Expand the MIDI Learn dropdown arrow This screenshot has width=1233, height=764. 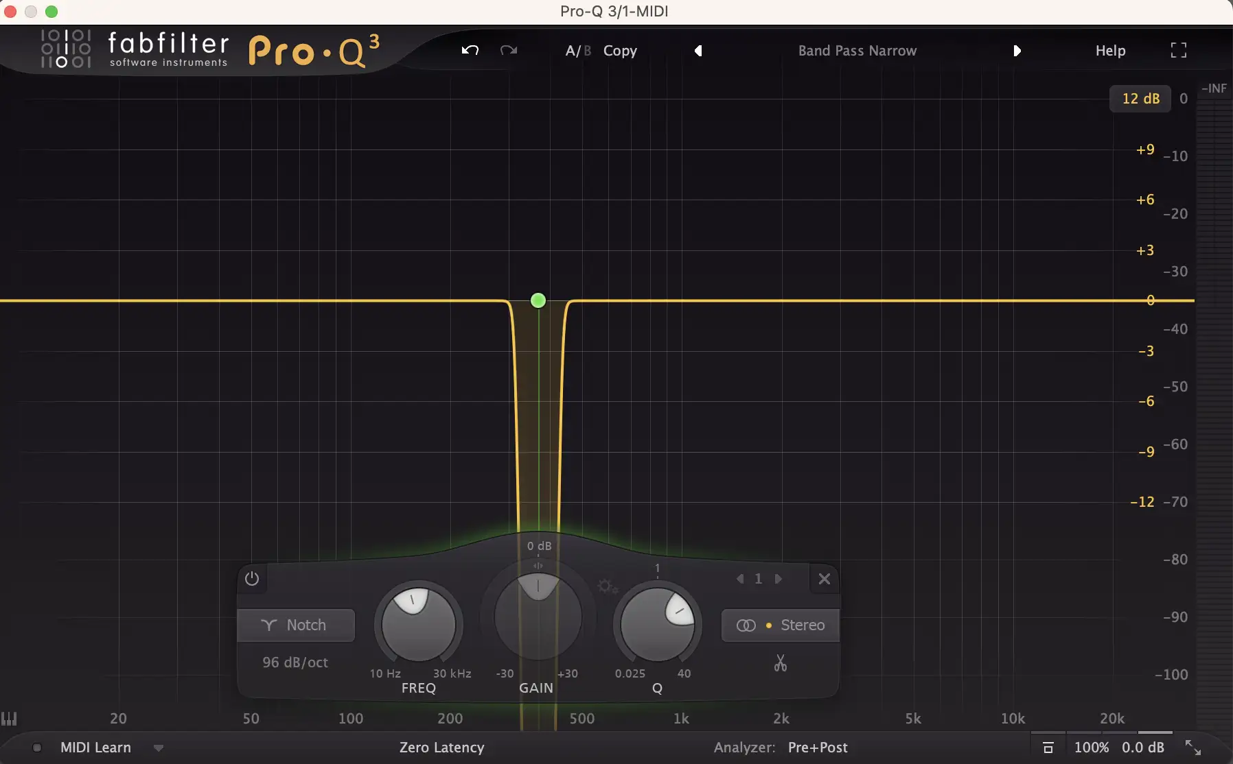pos(159,748)
